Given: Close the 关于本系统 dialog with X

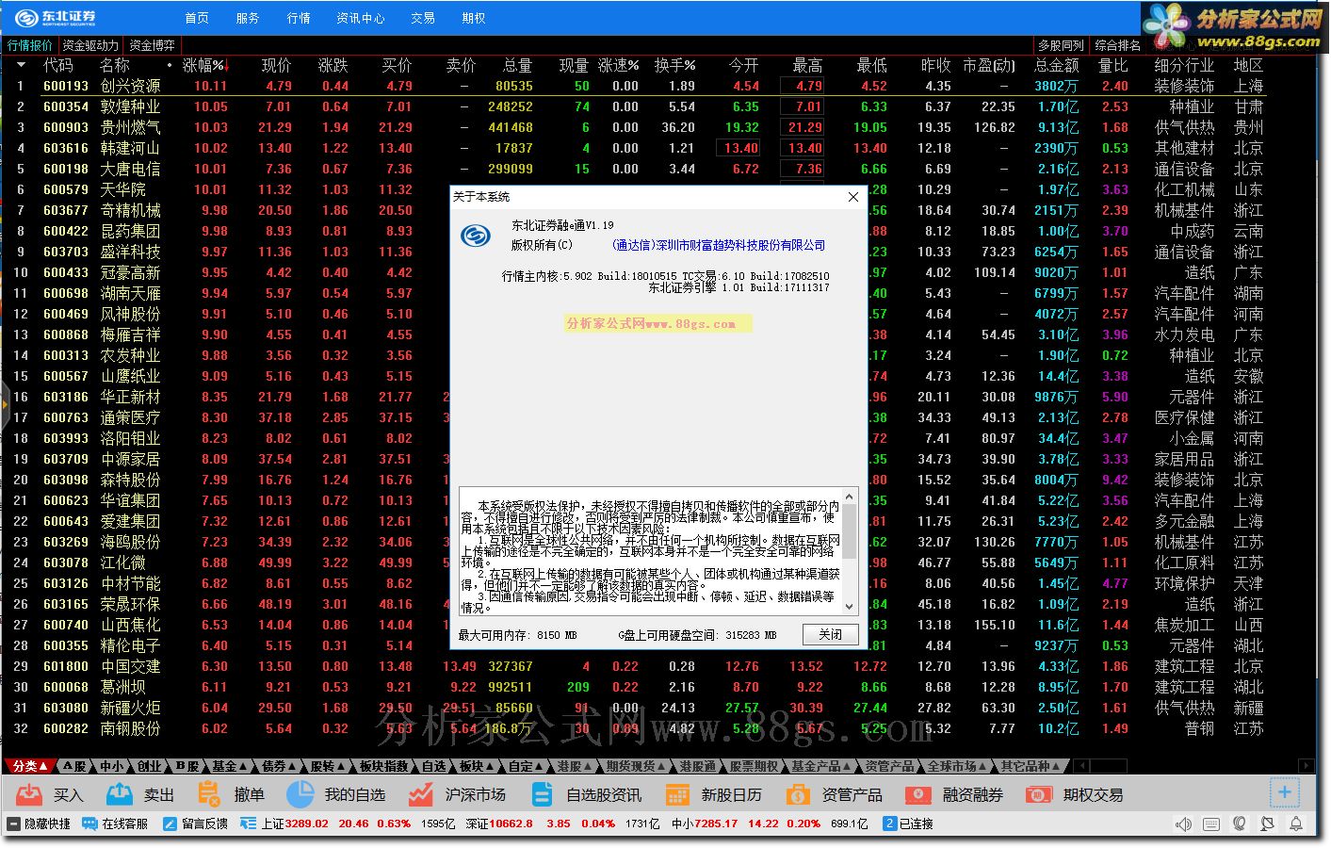Looking at the screenshot, I should (x=853, y=197).
